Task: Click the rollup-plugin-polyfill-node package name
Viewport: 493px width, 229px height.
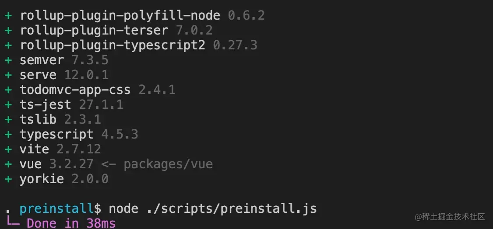Action: pos(120,16)
